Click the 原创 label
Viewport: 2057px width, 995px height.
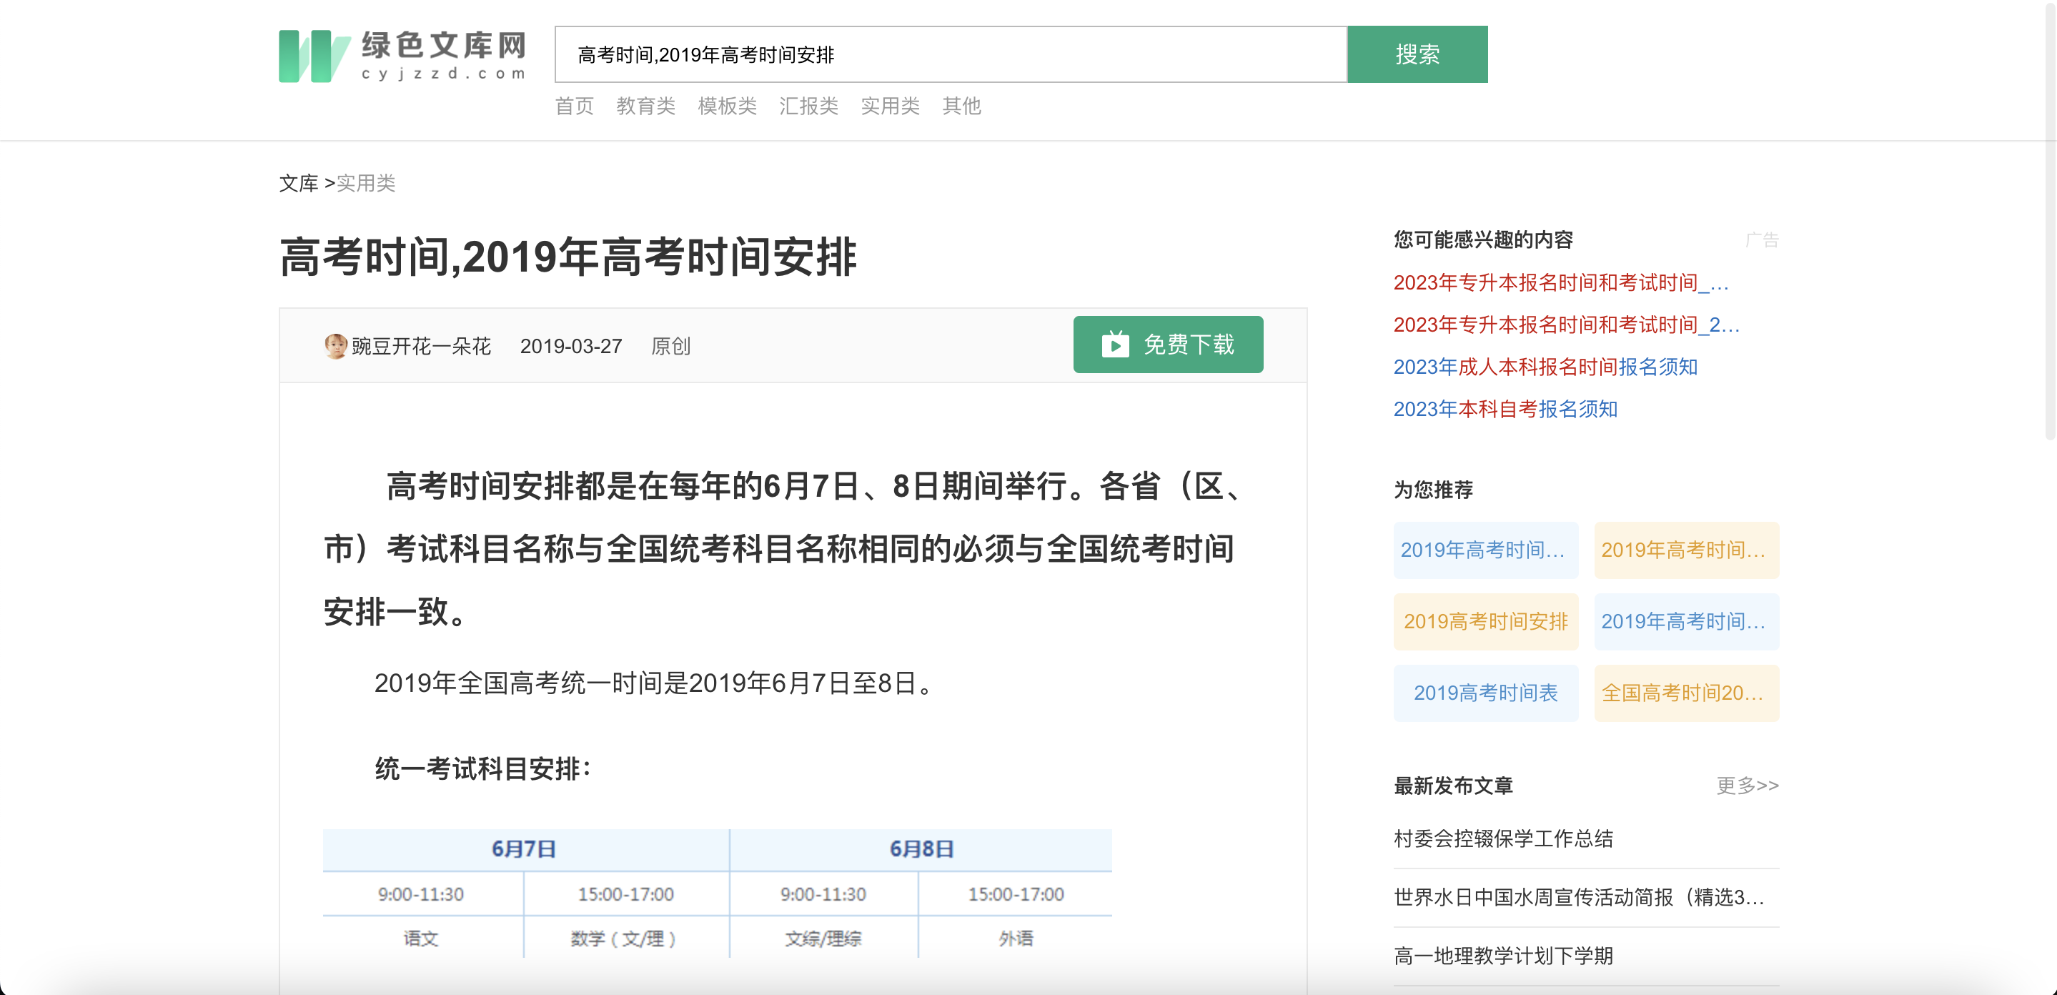point(670,346)
